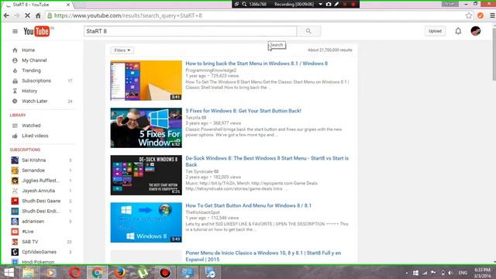
Task: Open the Windows Start button
Action: [9, 272]
